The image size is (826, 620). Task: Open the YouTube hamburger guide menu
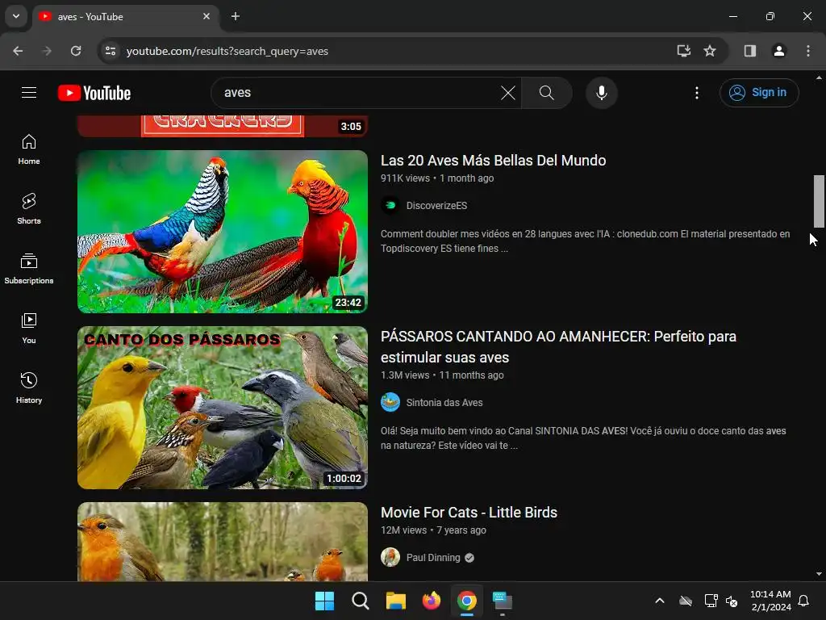tap(29, 93)
